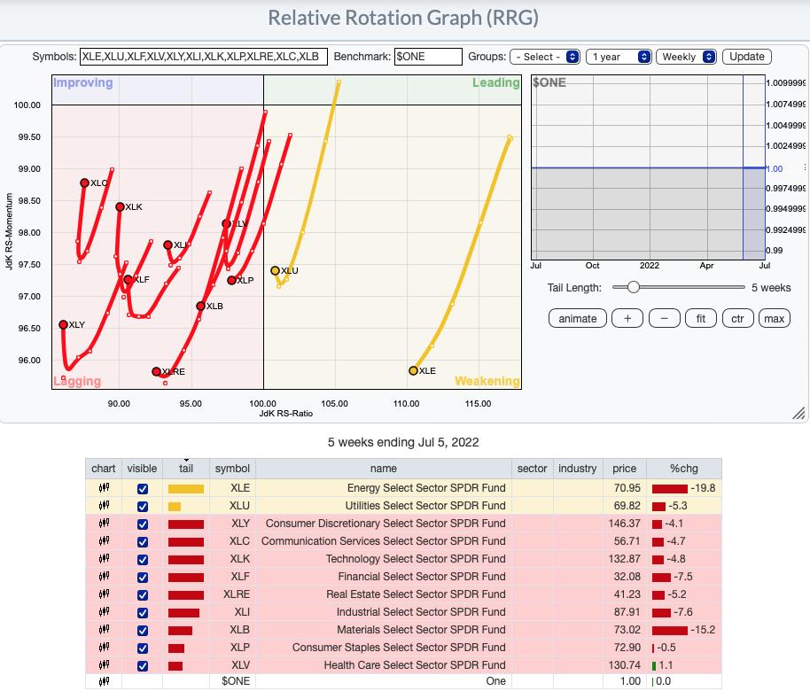Toggle visible checkbox for XLRE
The image size is (810, 691).
(143, 595)
